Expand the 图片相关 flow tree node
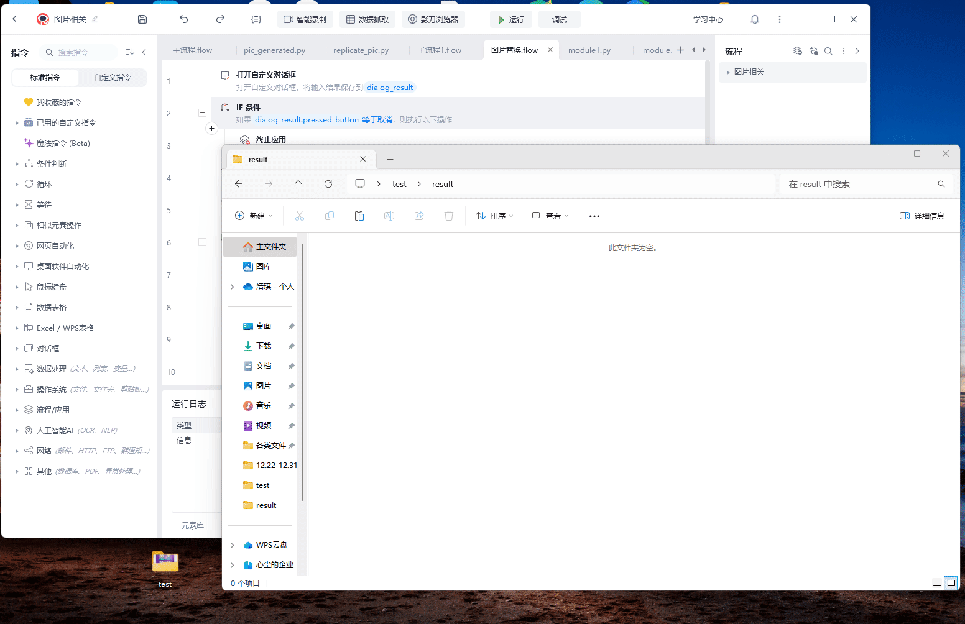 click(728, 72)
